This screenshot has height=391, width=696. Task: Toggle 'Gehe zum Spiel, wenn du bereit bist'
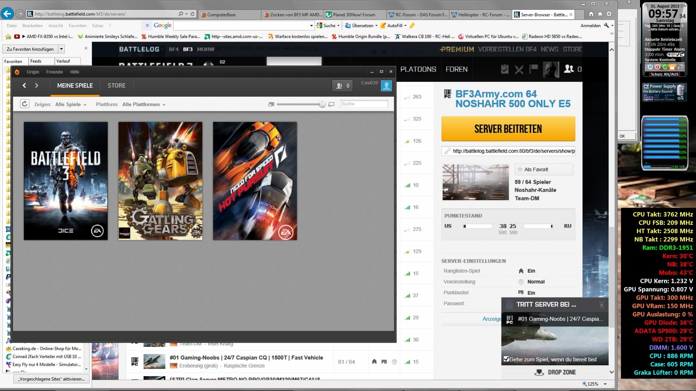coord(506,359)
